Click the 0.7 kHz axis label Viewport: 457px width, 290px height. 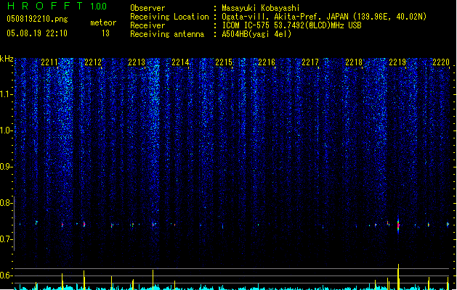(6, 239)
